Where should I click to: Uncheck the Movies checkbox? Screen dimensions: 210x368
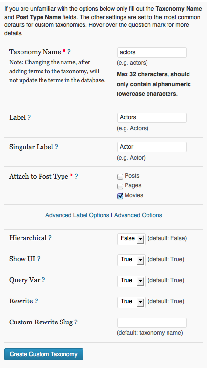(x=120, y=196)
